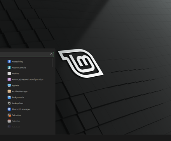Open the Applets icon
Screen dimensions: 171x141
coord(9,85)
